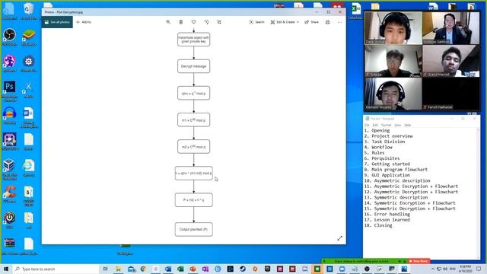Click the crop icon in Photos toolbar
Image resolution: width=487 pixels, height=274 pixels.
[219, 22]
